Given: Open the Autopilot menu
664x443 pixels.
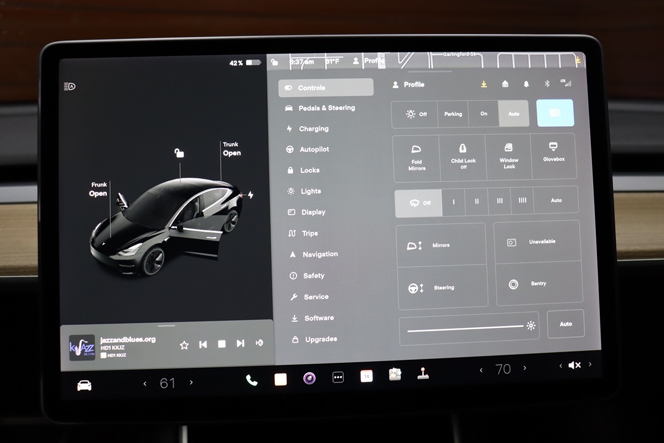Looking at the screenshot, I should click(x=314, y=150).
